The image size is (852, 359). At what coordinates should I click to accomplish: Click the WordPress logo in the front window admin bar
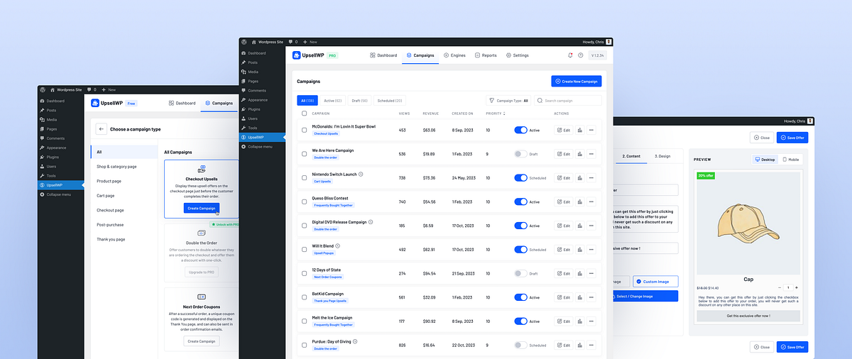coord(245,42)
